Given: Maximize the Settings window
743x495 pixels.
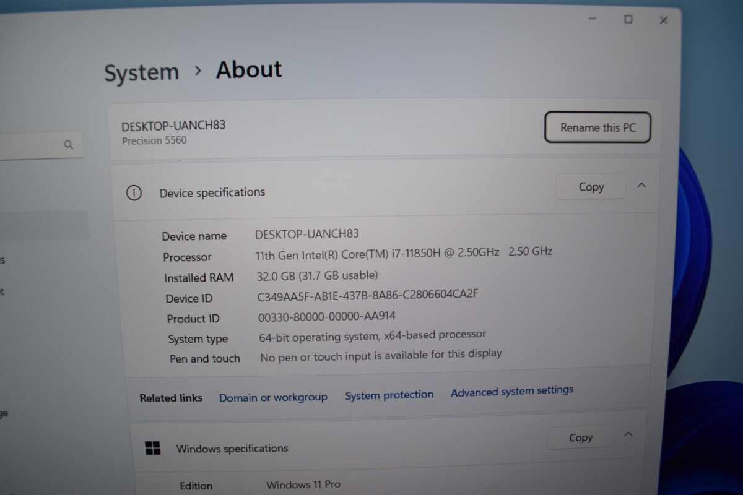Looking at the screenshot, I should click(x=628, y=19).
